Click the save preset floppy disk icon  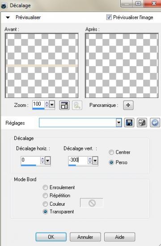click(x=129, y=123)
